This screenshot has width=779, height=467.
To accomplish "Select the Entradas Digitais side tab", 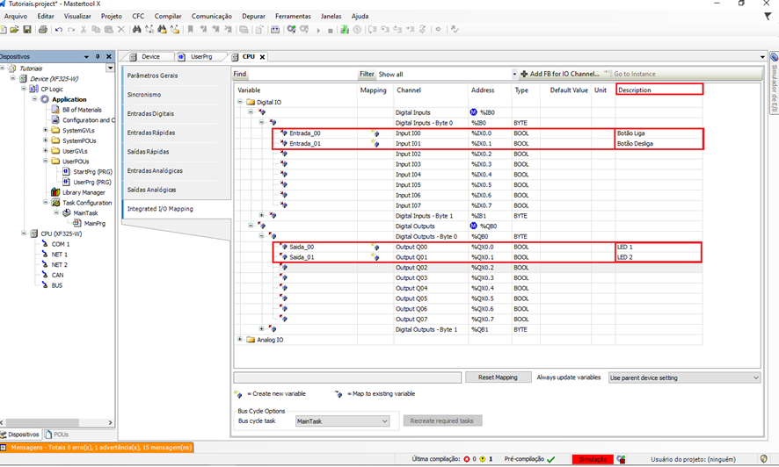I will pos(150,113).
